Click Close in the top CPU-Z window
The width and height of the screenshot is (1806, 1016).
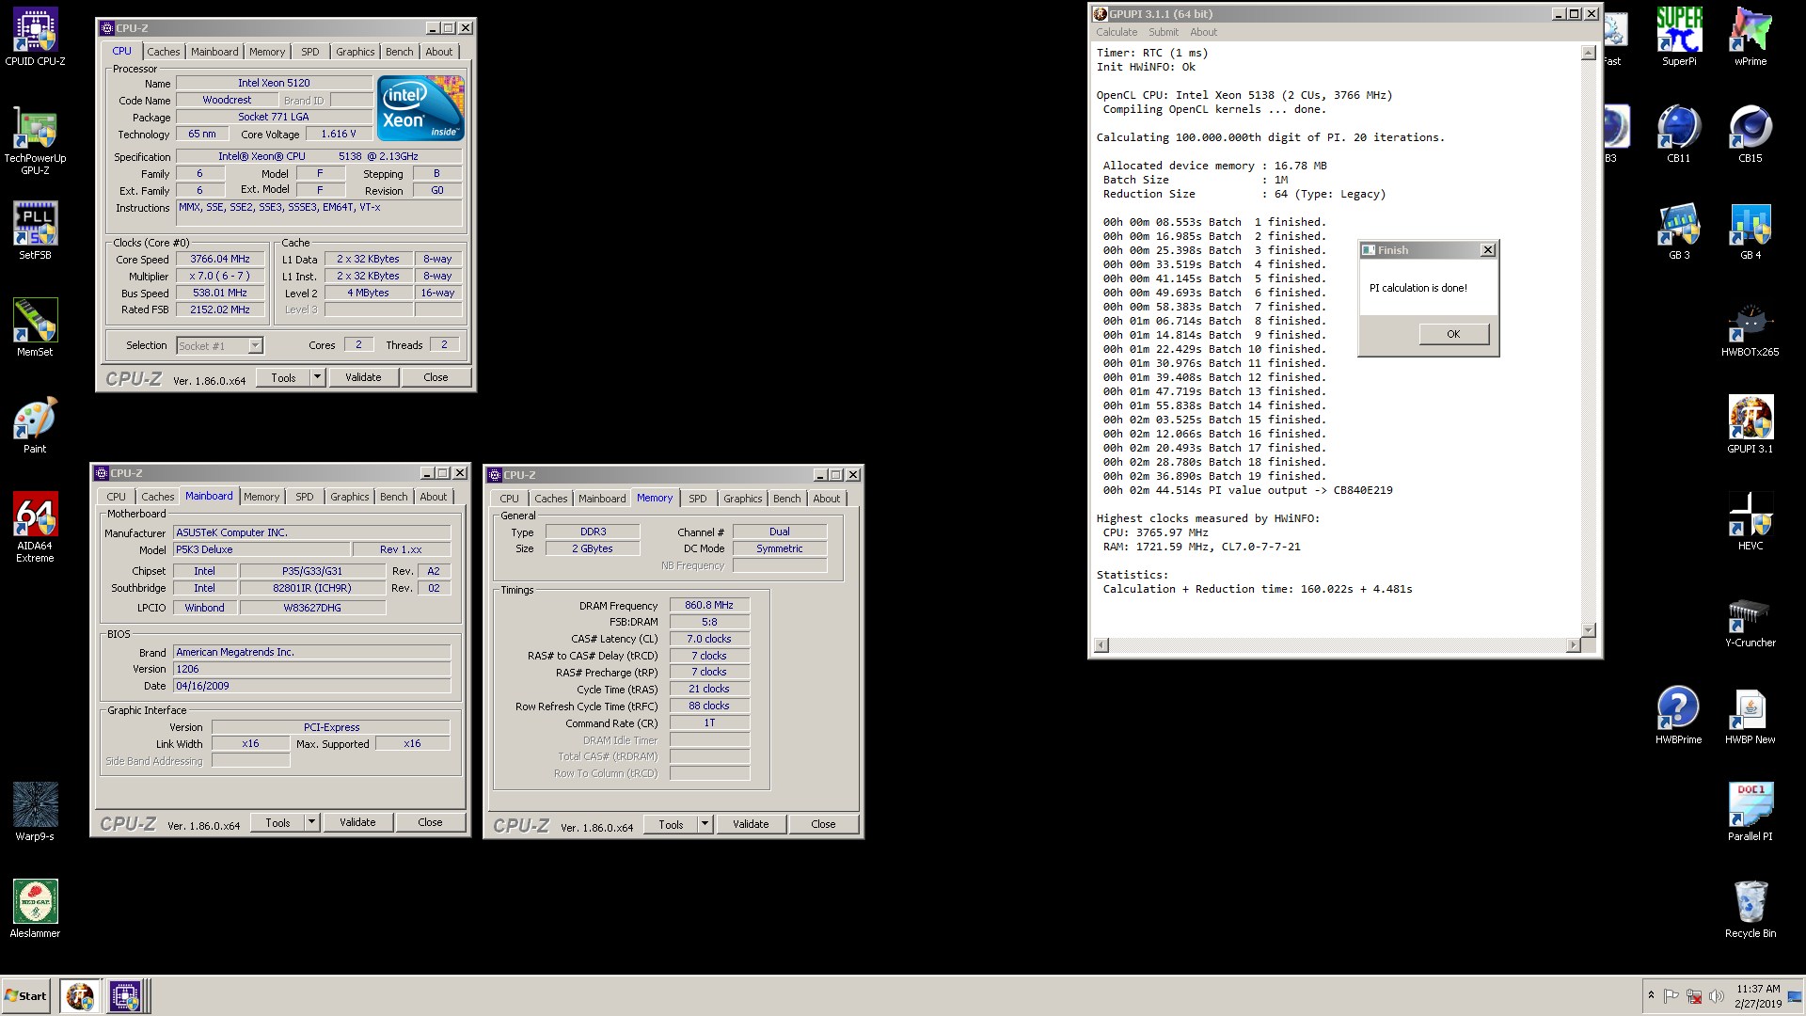[x=436, y=377]
